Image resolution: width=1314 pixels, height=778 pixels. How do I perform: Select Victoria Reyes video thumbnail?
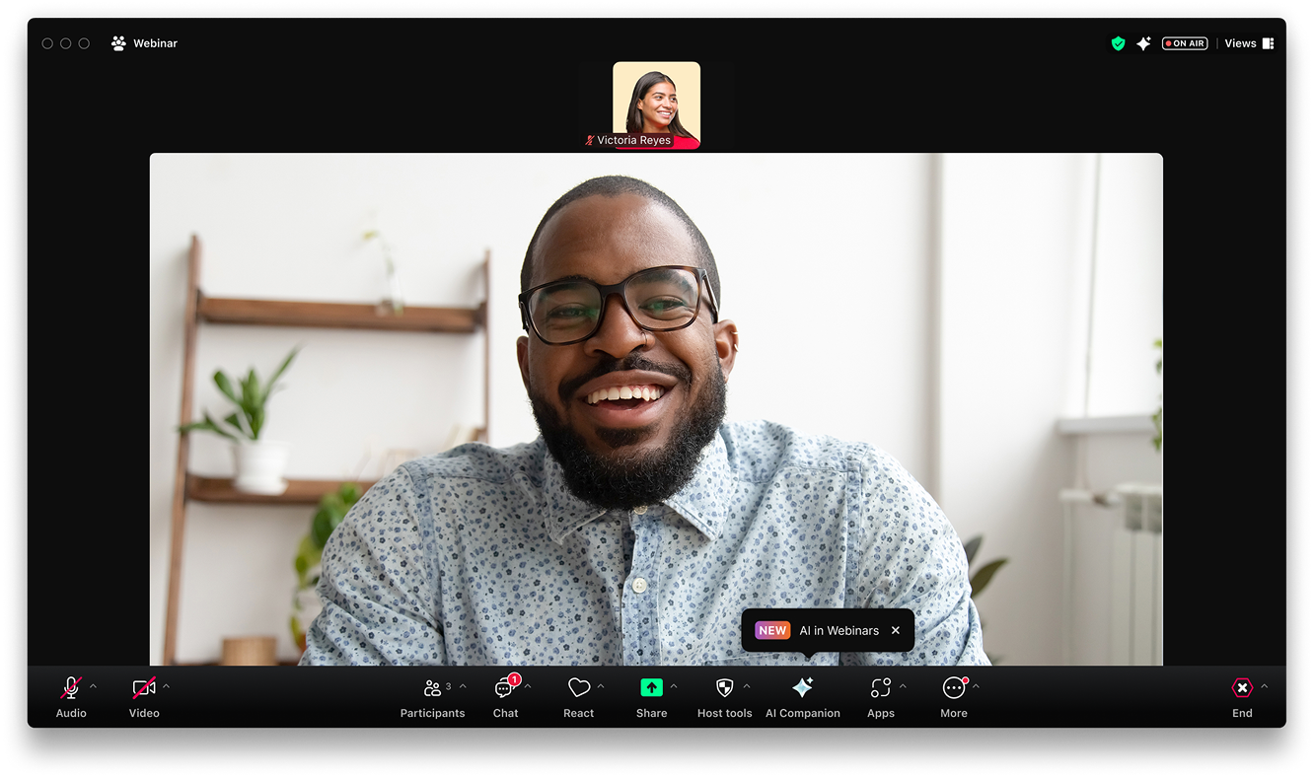(656, 104)
